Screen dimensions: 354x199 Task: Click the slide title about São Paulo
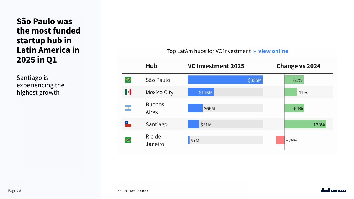pos(48,40)
